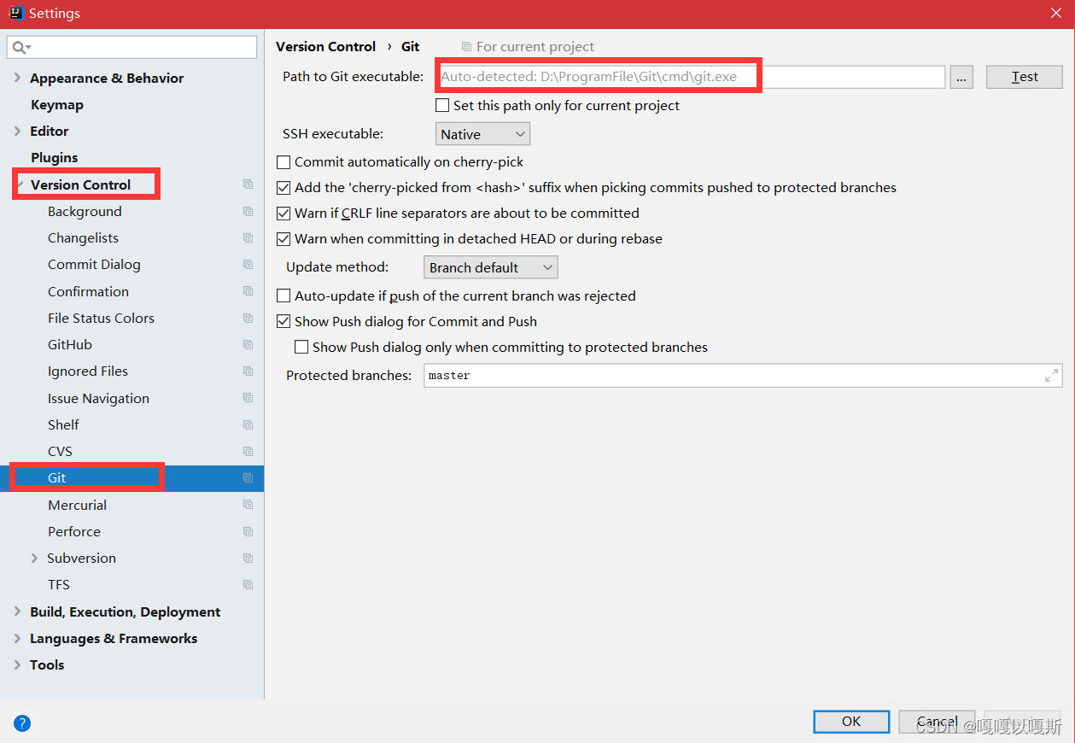The width and height of the screenshot is (1075, 743).
Task: Click the project-level icon beside Changelists
Action: coord(248,237)
